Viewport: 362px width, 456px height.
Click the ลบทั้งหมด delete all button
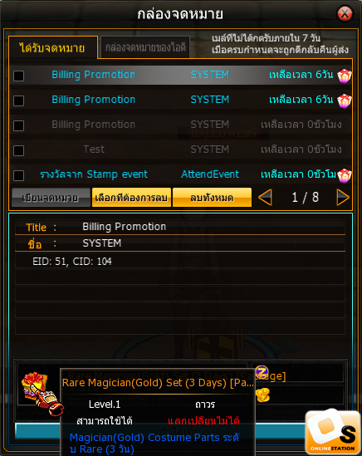(212, 198)
